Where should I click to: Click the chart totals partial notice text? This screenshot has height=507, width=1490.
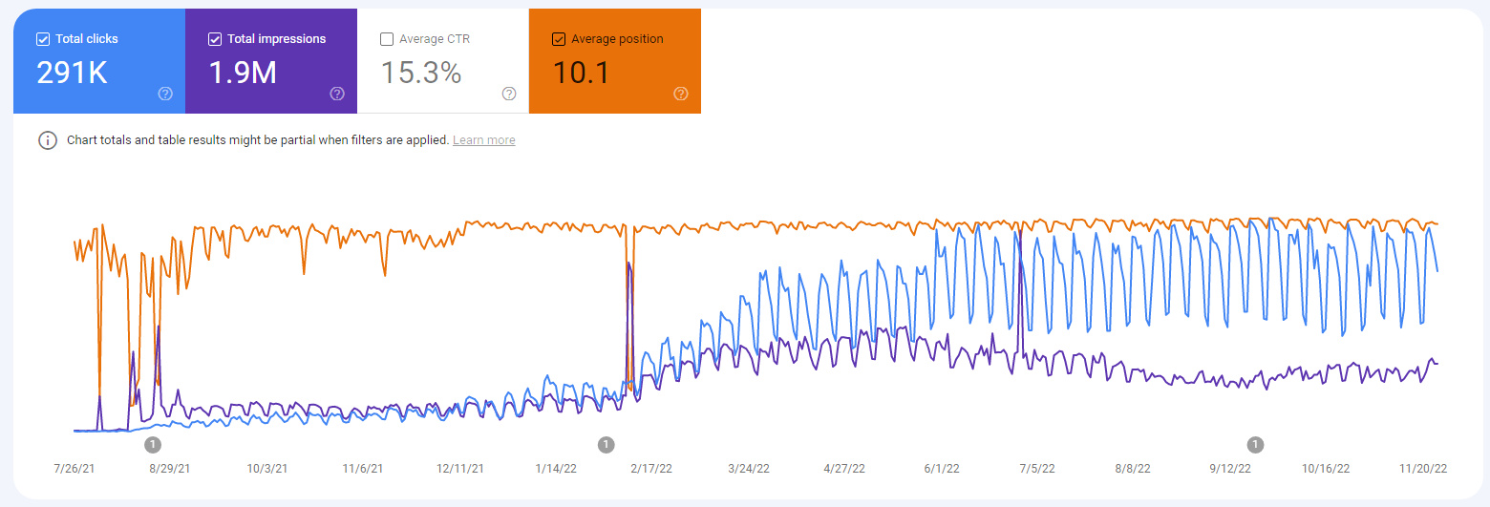pos(257,140)
